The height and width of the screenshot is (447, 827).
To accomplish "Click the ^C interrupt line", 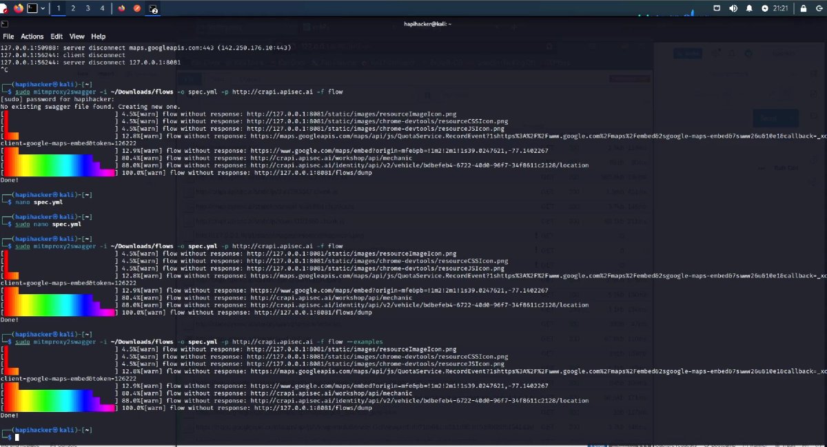I will (4, 70).
